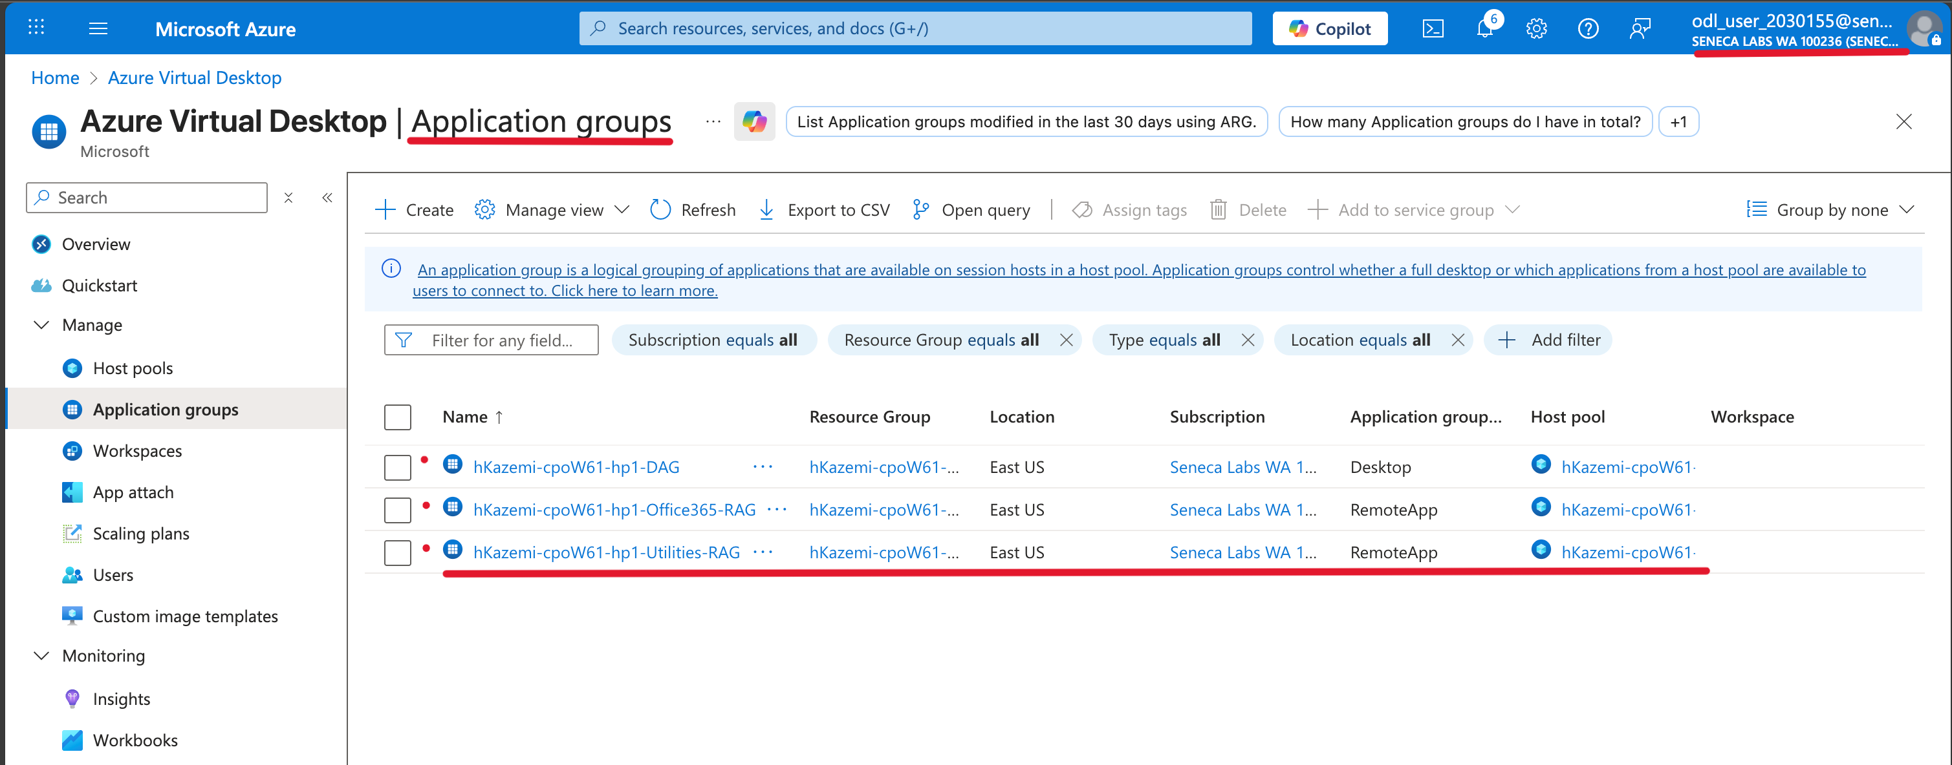Click the 'How many Application groups' suggestion
1952x765 pixels.
pos(1465,122)
